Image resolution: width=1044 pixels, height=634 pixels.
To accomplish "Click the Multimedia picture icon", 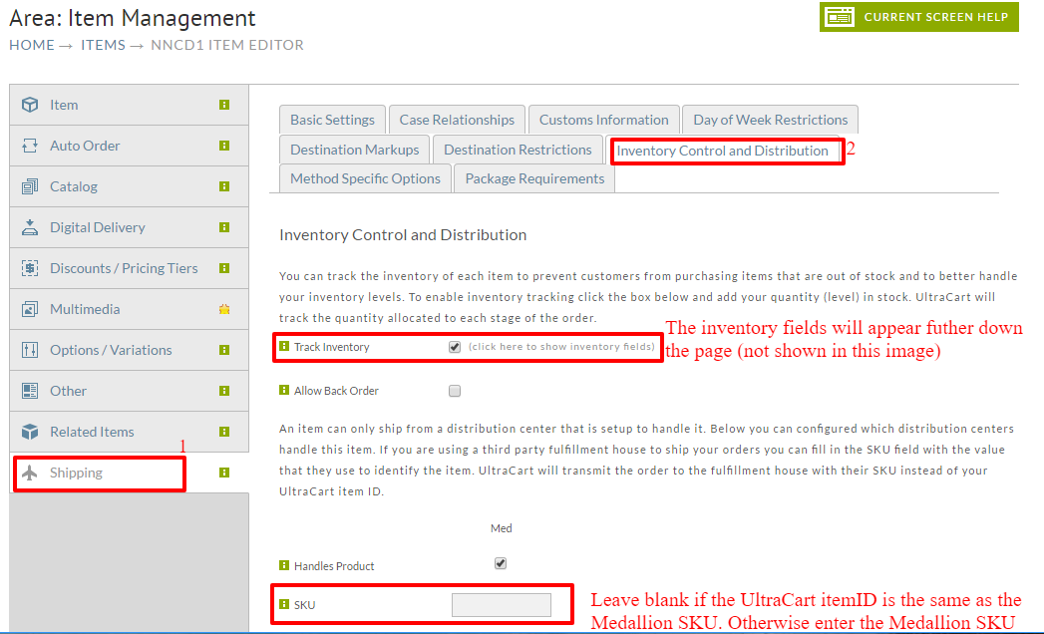I will point(29,309).
